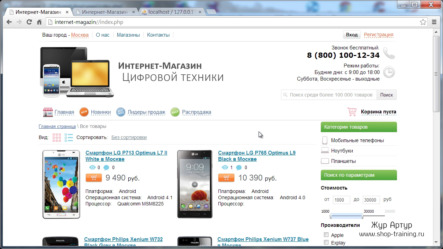
Task: Follow the Главная страница breadcrumb link
Action: (57, 127)
